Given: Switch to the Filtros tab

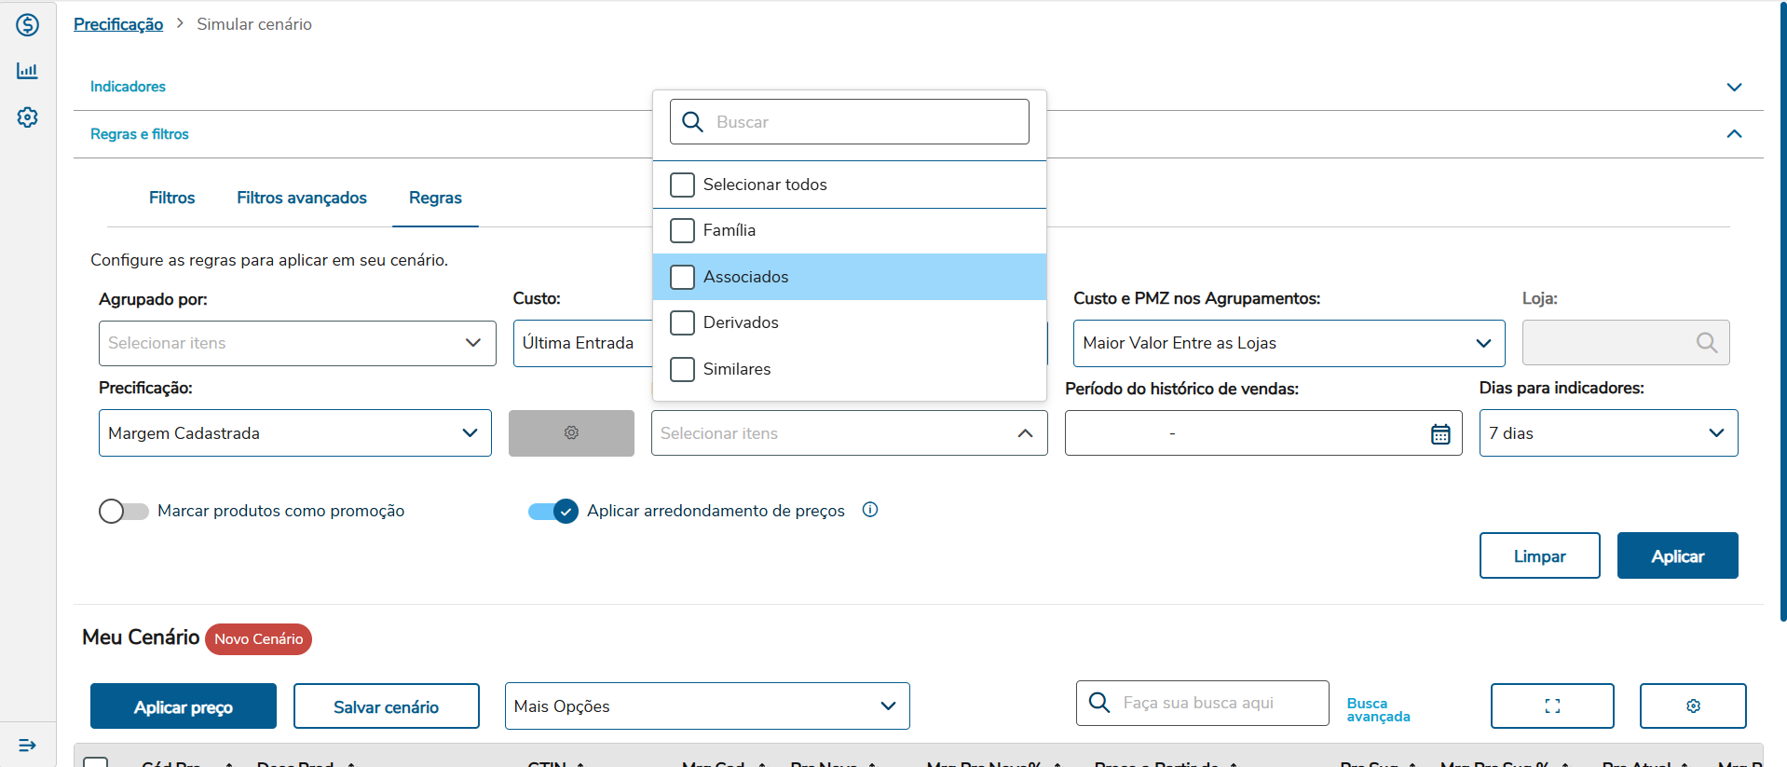Looking at the screenshot, I should click(x=171, y=198).
